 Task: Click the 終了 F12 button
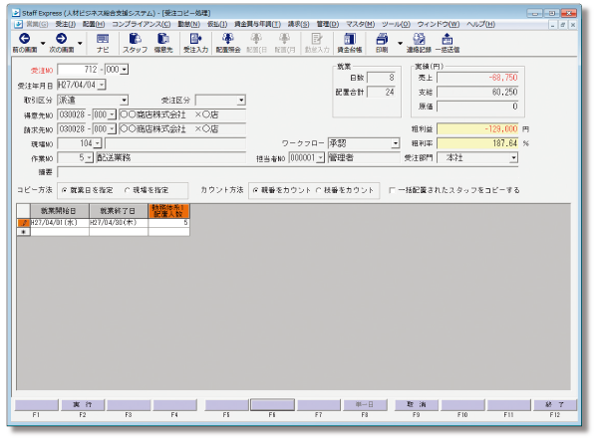click(x=555, y=404)
